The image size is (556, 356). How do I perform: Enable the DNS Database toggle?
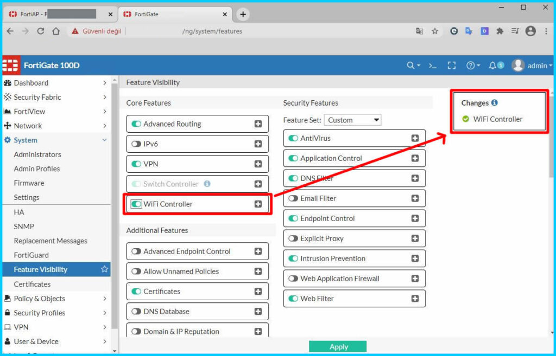136,312
